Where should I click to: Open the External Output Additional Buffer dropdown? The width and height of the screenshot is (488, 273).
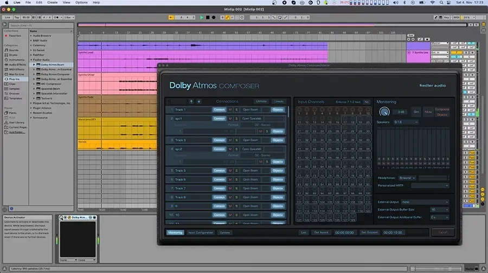[x=439, y=217]
